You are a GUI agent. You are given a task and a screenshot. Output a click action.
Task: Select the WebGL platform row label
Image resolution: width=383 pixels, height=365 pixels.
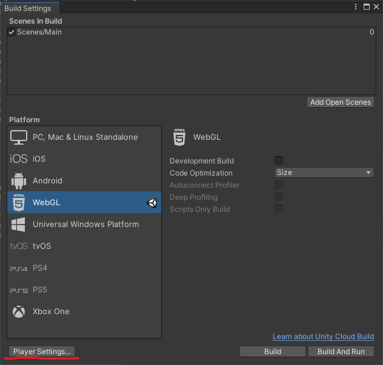coord(47,203)
